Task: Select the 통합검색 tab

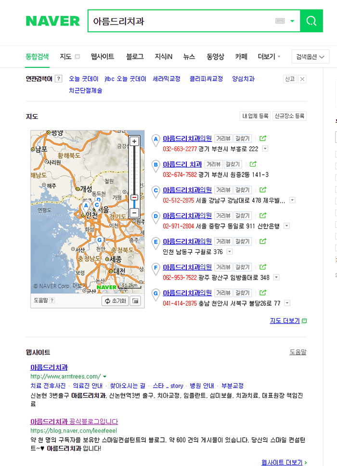Action: tap(37, 56)
